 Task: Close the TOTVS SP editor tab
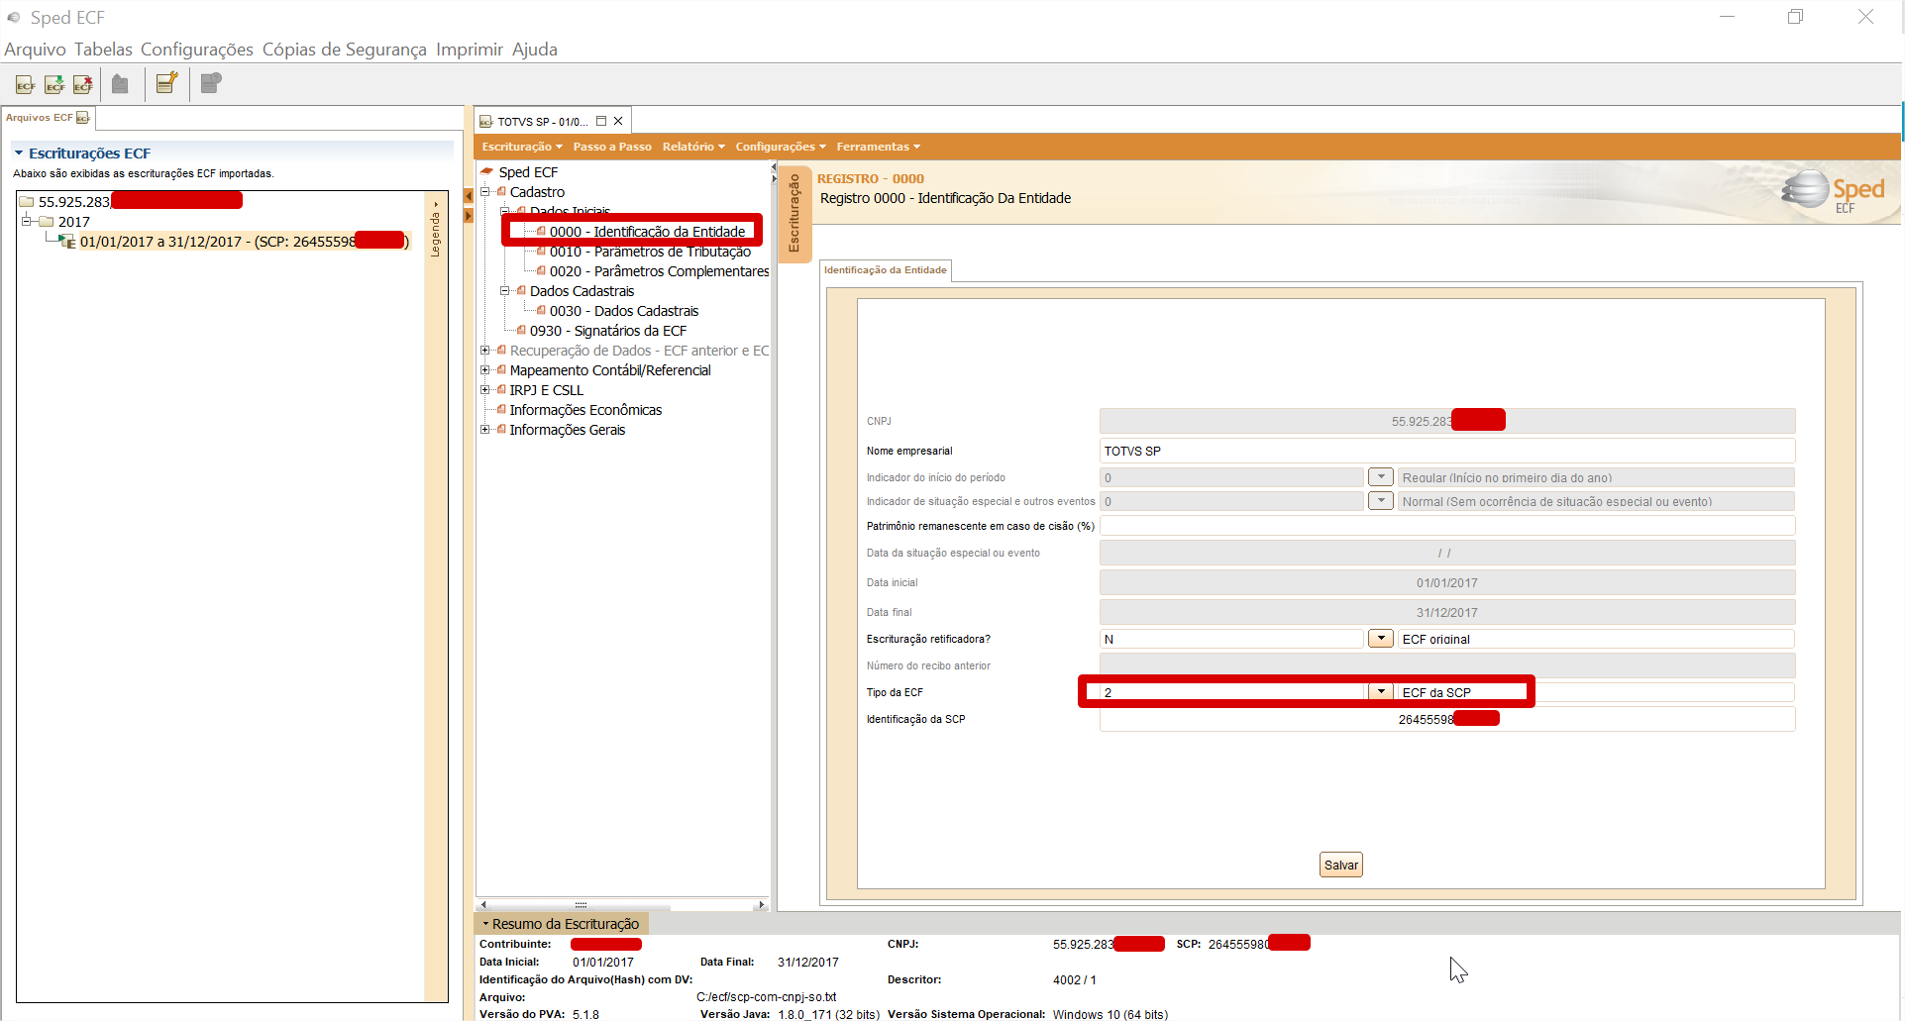pyautogui.click(x=618, y=121)
